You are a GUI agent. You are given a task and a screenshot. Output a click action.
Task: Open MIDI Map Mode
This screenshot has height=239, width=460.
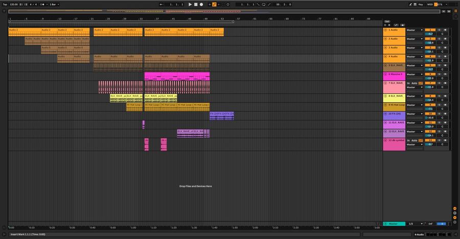430,5
